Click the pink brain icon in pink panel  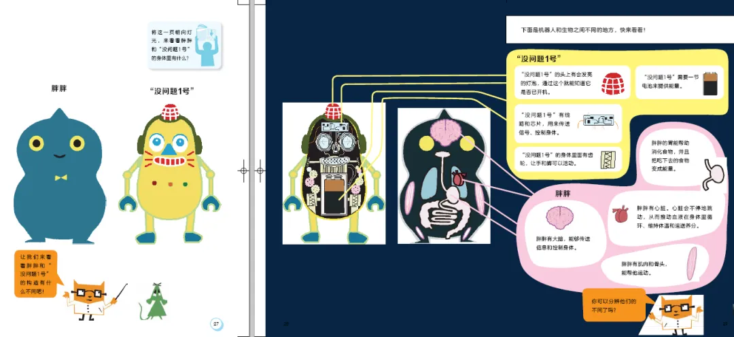(560, 217)
